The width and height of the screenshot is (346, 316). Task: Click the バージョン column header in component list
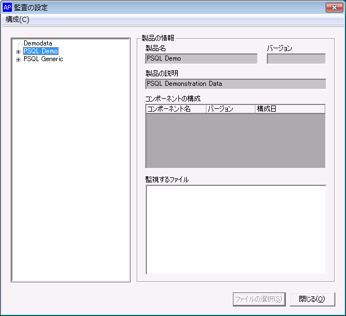(230, 109)
